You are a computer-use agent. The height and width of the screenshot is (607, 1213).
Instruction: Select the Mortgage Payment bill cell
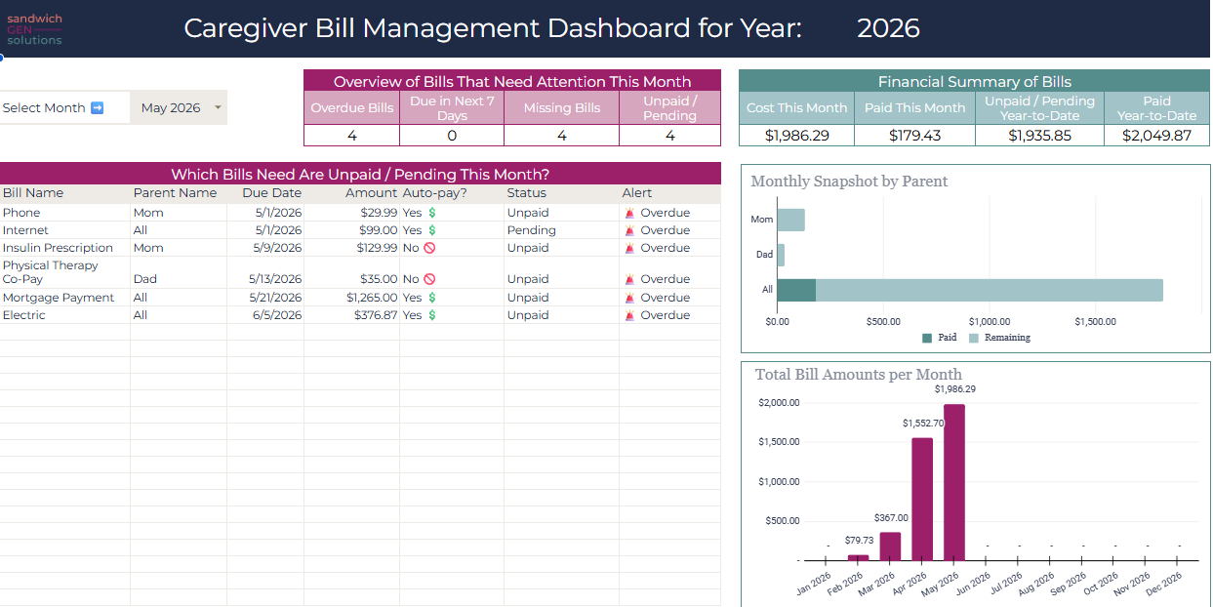click(x=64, y=298)
